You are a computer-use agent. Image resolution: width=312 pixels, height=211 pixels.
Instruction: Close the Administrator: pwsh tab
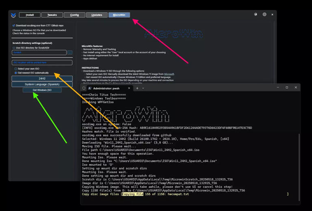tap(129, 88)
